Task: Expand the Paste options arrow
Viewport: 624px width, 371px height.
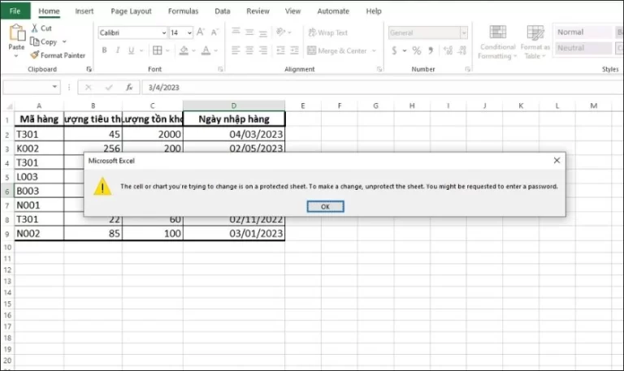Action: coord(16,56)
